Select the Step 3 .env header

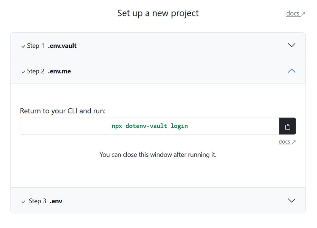(45, 201)
